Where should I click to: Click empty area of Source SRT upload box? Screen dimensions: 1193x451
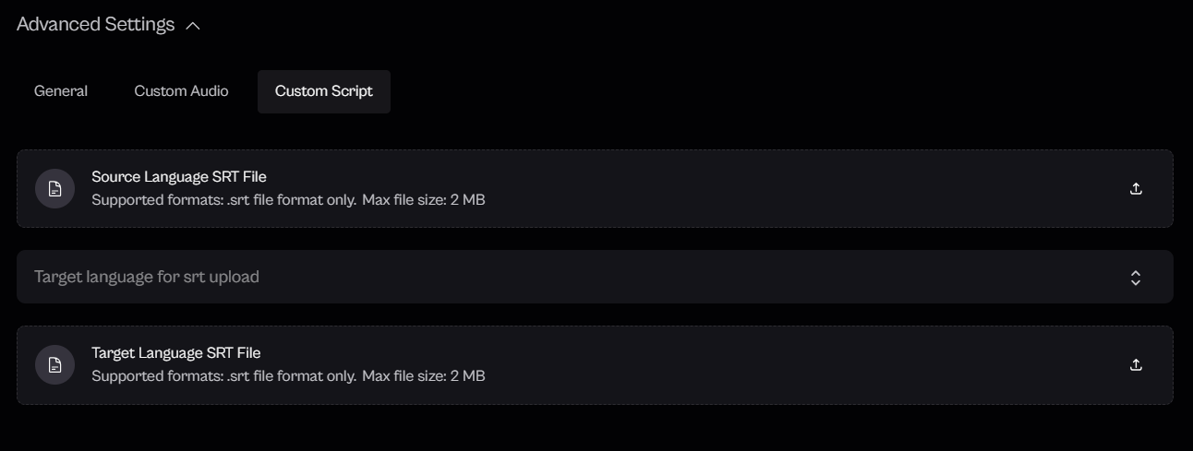[x=785, y=189]
